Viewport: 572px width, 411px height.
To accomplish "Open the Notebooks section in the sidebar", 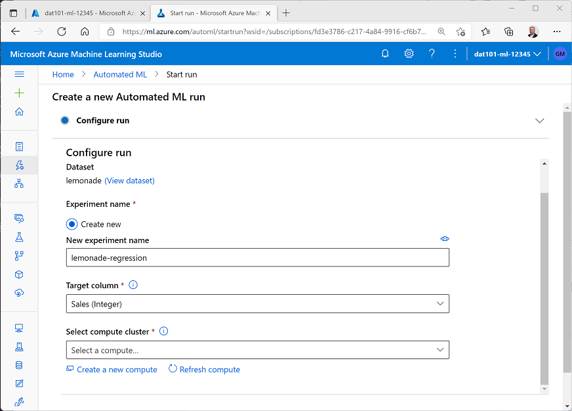I will (x=19, y=146).
